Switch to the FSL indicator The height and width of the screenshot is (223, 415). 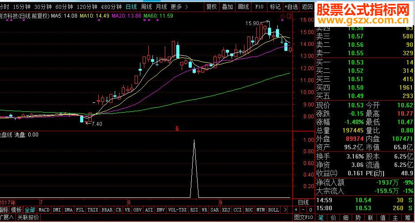[x=80, y=210]
